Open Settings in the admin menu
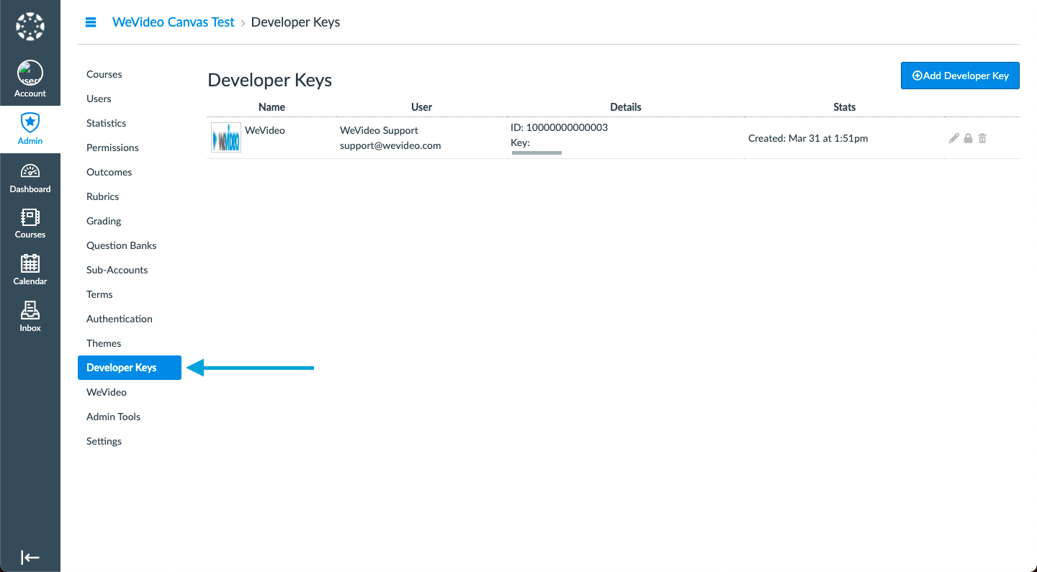The image size is (1037, 572). tap(104, 441)
